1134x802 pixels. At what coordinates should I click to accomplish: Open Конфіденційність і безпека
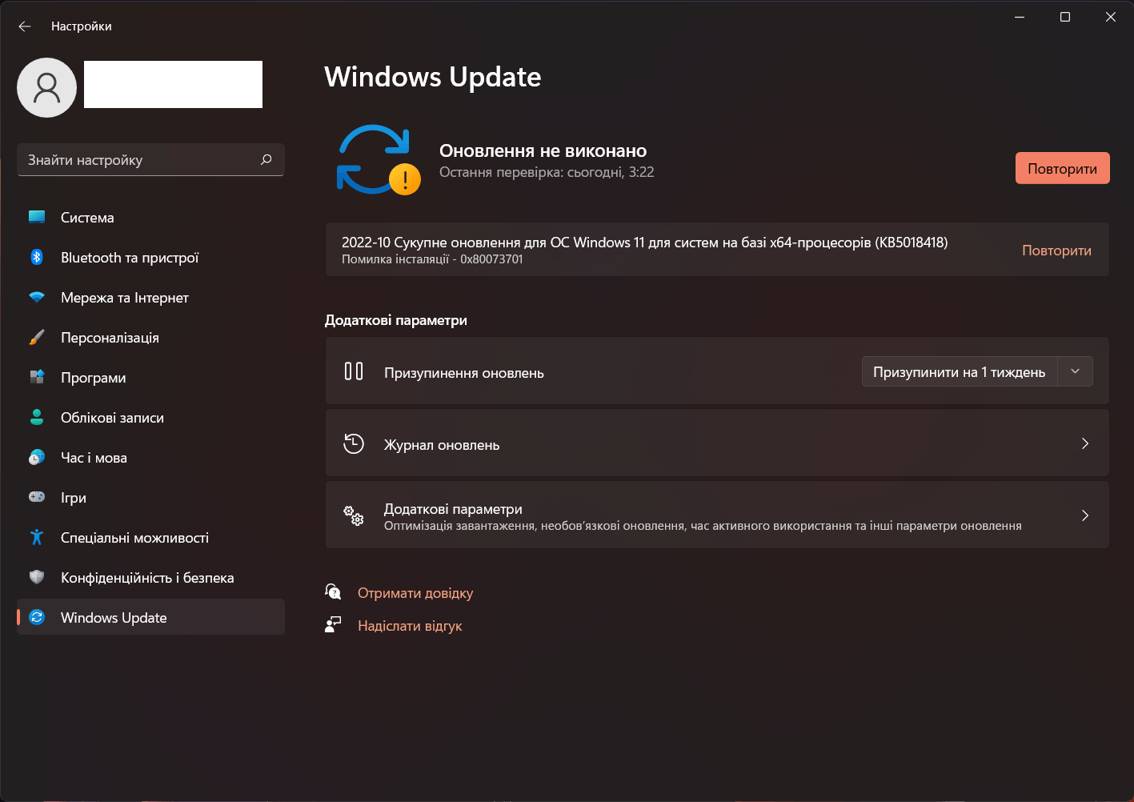coord(150,577)
